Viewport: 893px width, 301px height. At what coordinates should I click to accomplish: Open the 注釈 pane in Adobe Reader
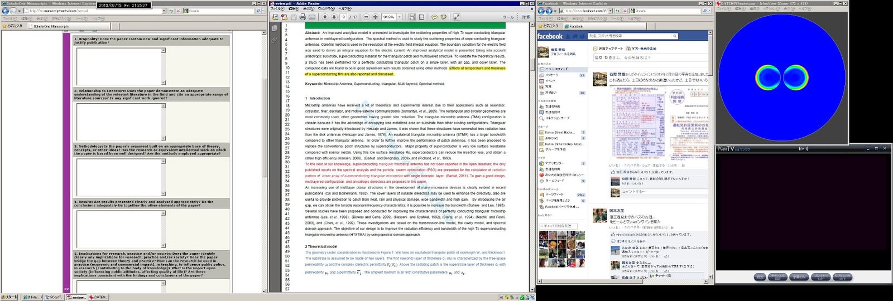(526, 17)
